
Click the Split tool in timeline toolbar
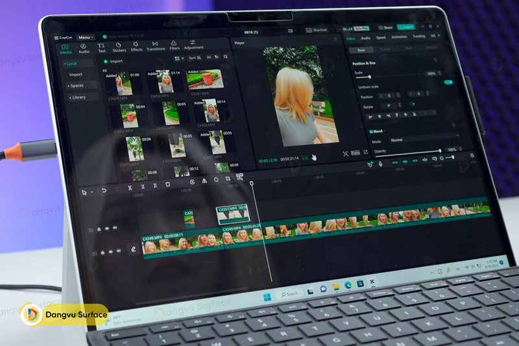[x=130, y=188]
